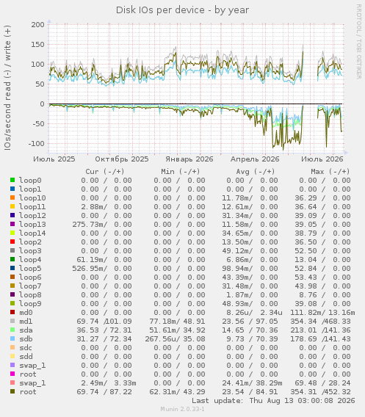Select the peach sdc legend swatch
This screenshot has height=417, width=365.
[12, 347]
